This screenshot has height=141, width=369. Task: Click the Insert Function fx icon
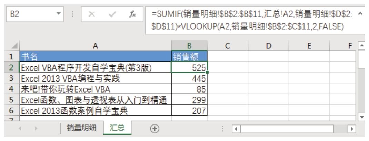pos(133,15)
